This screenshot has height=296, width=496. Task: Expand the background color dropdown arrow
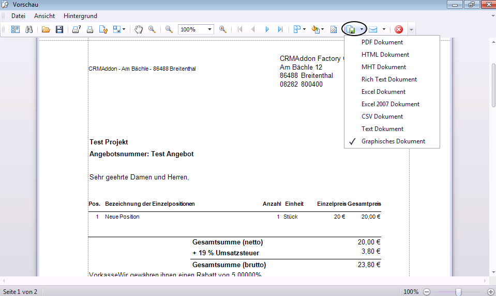pos(322,29)
